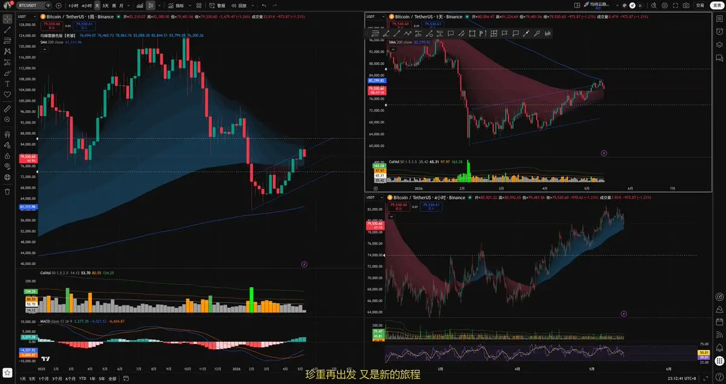The width and height of the screenshot is (726, 384).
Task: Open the watchlist panel in right sidebar
Action: pos(719,19)
